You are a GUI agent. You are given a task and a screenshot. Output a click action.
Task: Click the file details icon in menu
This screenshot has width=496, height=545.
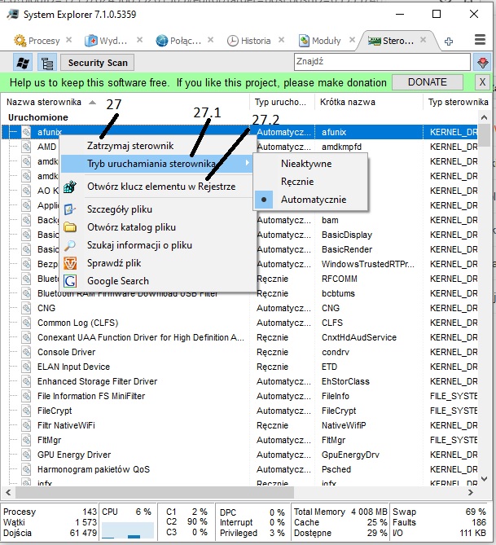pyautogui.click(x=70, y=209)
